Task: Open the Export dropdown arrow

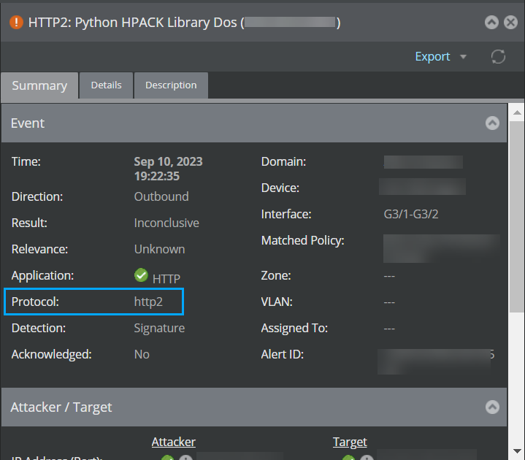Action: pos(464,56)
